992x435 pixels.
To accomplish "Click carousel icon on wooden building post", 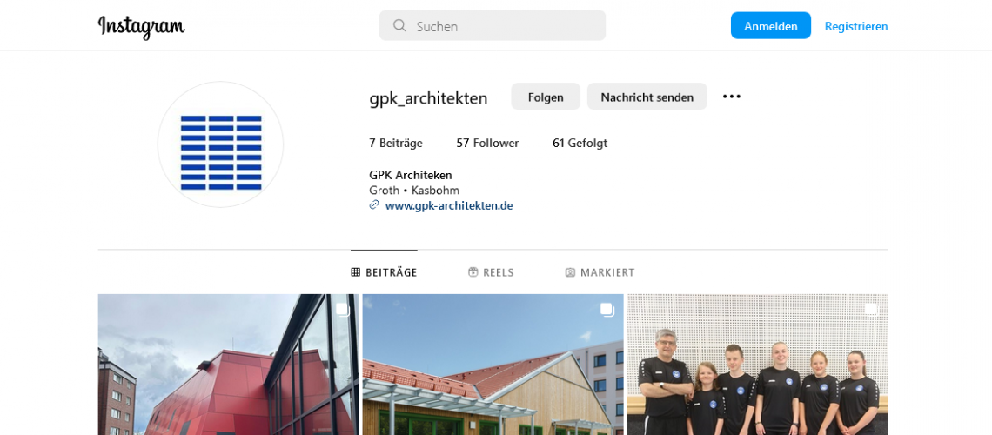I will (x=607, y=310).
